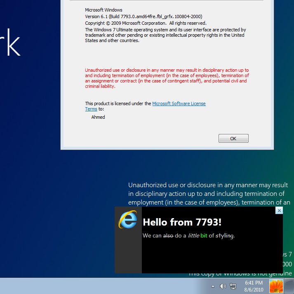Click the Show desktop button at taskbar end

point(289,286)
